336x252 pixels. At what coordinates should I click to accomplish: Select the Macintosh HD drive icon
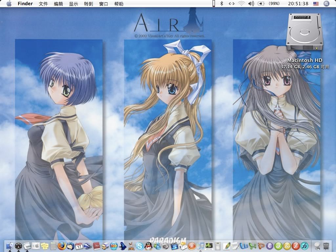coord(304,32)
